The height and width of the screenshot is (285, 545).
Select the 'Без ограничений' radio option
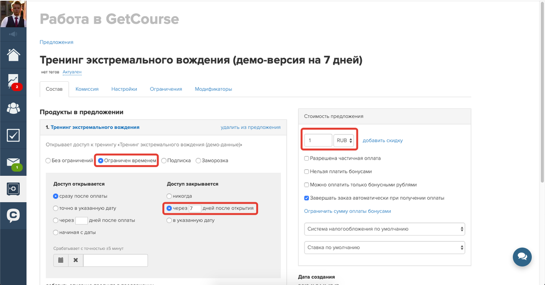(x=48, y=161)
